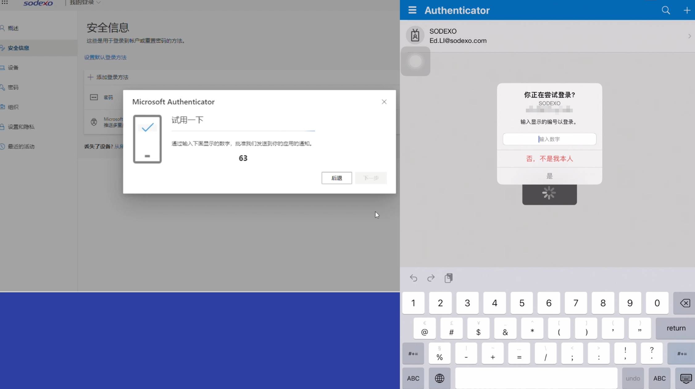This screenshot has width=695, height=389.
Task: Open the SODEXO account badge icon
Action: [415, 36]
